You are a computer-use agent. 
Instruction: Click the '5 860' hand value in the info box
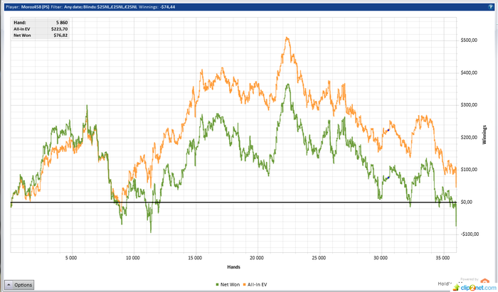tap(62, 23)
